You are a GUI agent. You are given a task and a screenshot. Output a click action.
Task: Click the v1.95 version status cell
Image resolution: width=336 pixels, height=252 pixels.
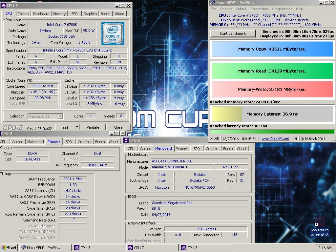[214, 139]
